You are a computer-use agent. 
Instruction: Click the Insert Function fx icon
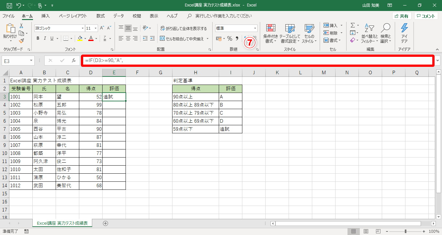pos(74,60)
